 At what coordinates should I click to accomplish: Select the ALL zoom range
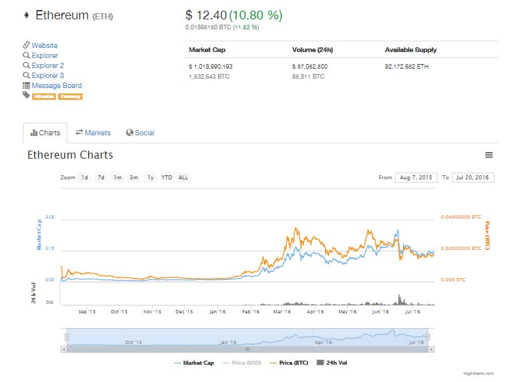click(183, 177)
